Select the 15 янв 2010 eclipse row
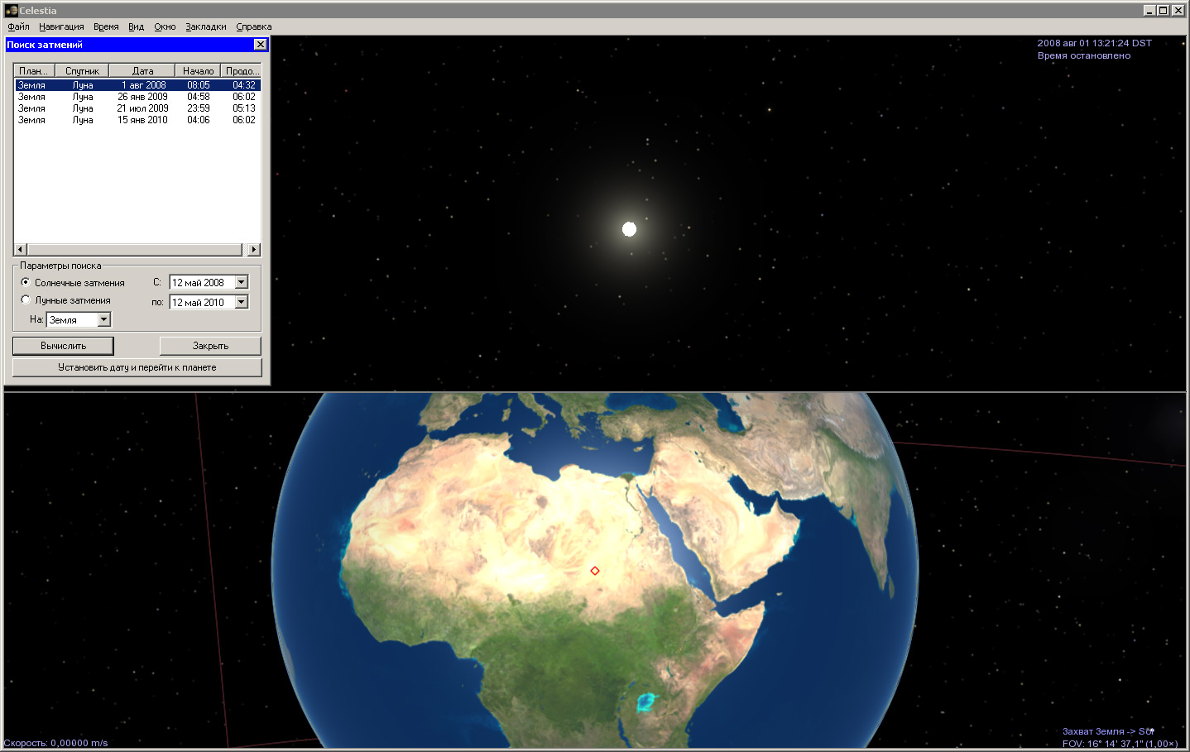This screenshot has width=1190, height=752. click(x=137, y=120)
